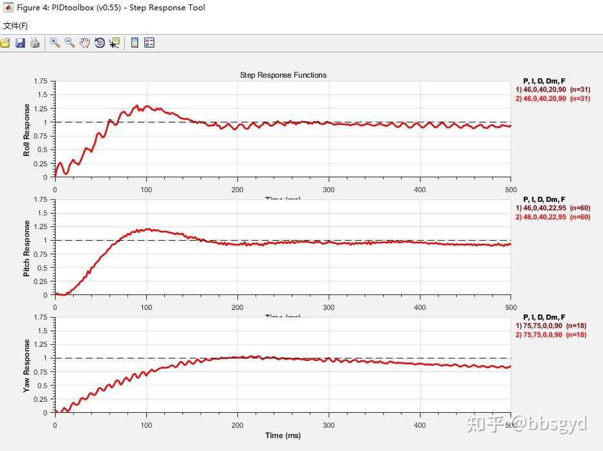Select the Rotate 3D tool

100,43
